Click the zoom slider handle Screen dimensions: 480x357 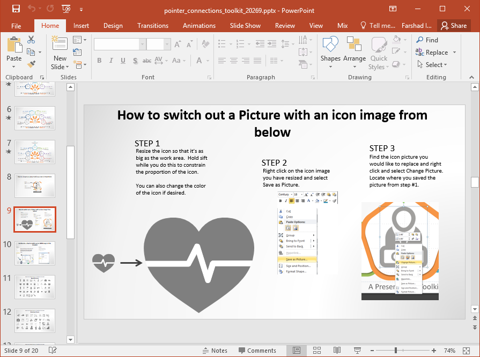click(396, 351)
